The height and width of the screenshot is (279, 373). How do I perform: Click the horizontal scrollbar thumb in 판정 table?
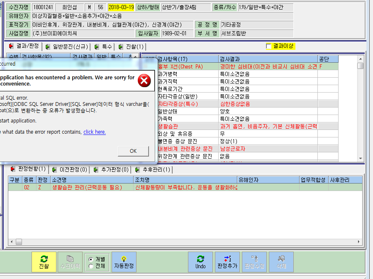tap(19, 242)
